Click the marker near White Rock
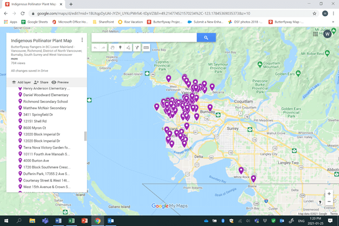Screen dimensions: 339x226 pyautogui.click(x=241, y=170)
